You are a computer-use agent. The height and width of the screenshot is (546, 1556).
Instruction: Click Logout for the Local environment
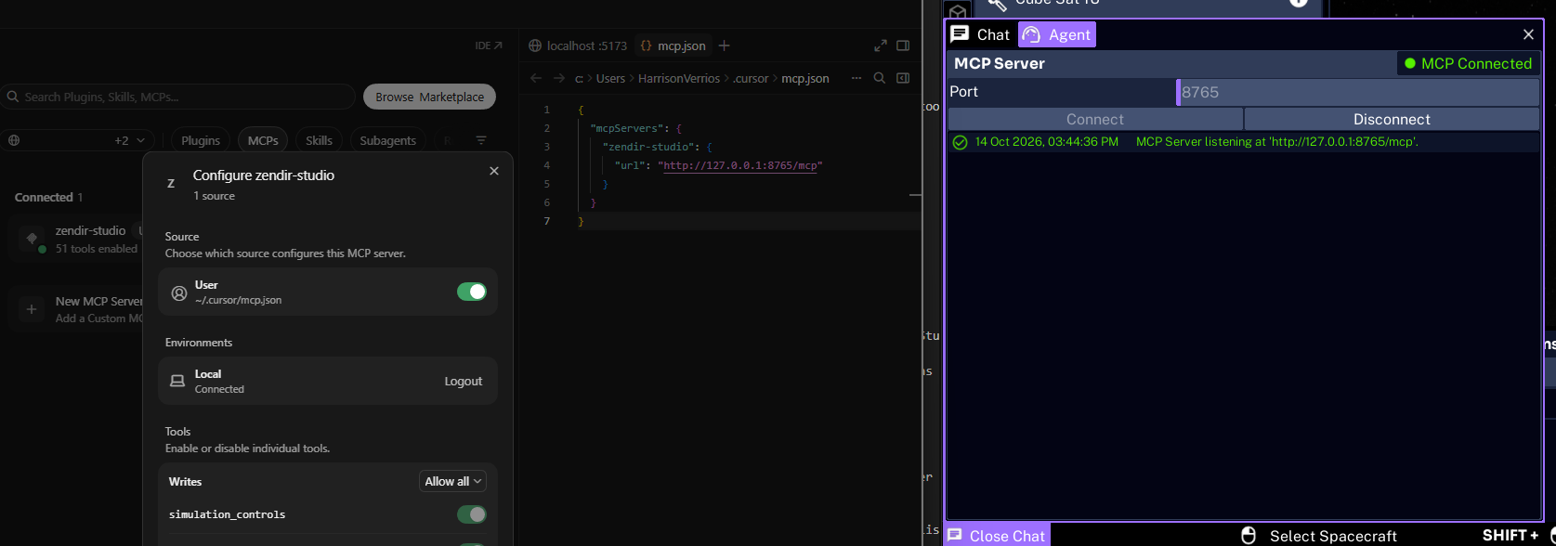(463, 381)
